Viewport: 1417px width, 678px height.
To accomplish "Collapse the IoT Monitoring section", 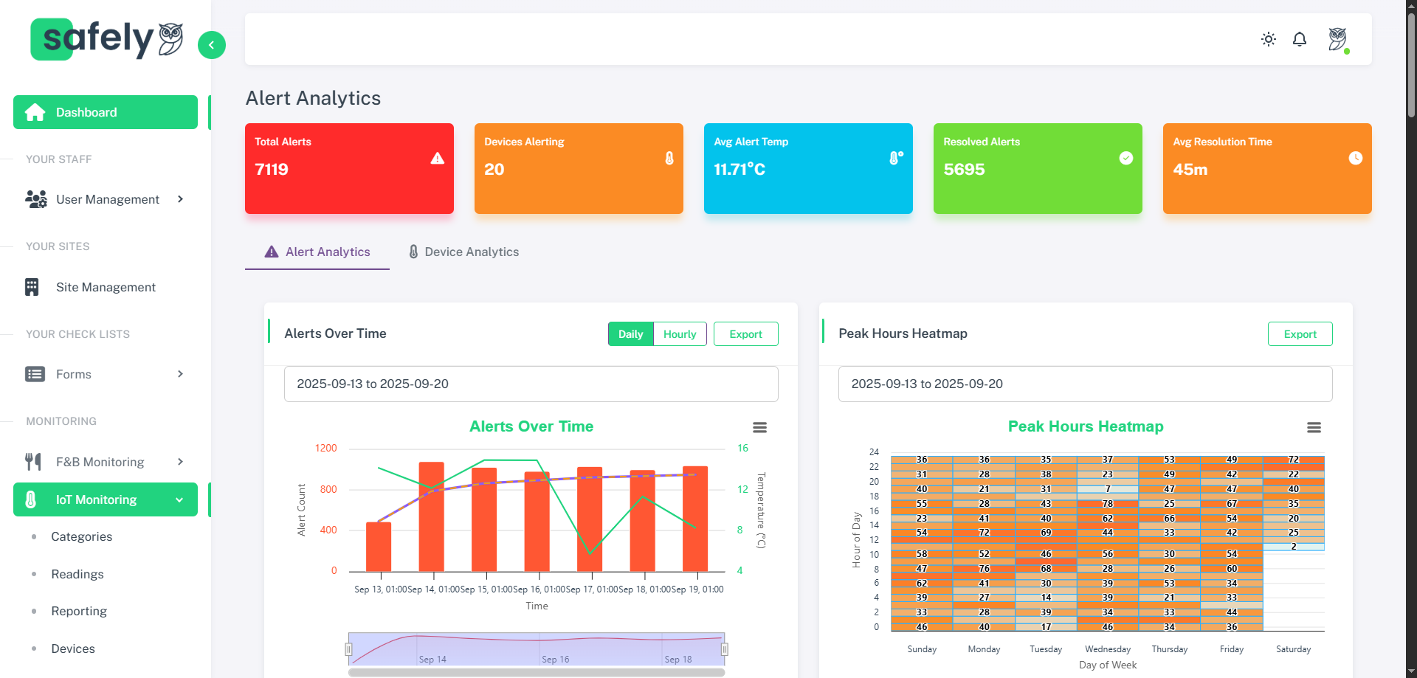I will [x=179, y=500].
